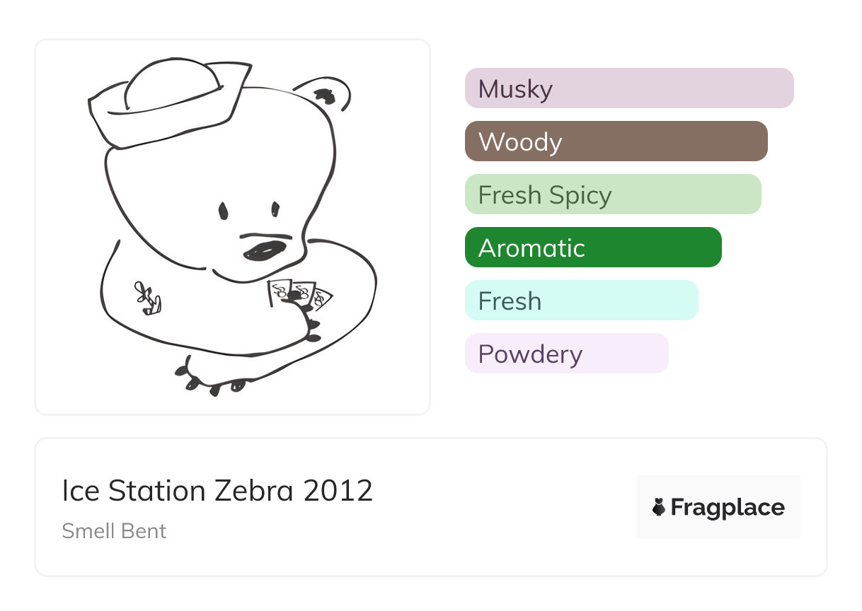Click the anchor tattoo on the bear's arm
The image size is (862, 611).
tap(148, 298)
